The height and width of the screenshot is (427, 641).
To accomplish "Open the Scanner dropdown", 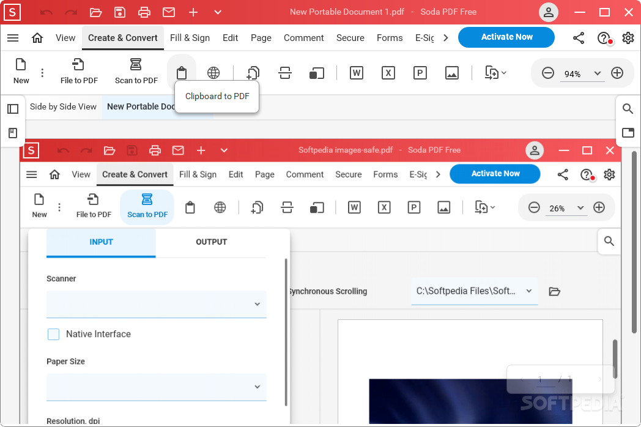I will click(157, 304).
